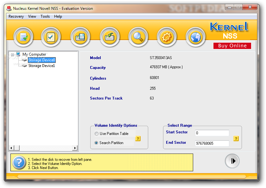Click the document-with-checkmark toolbar icon
This screenshot has height=188, width=266.
click(x=23, y=37)
